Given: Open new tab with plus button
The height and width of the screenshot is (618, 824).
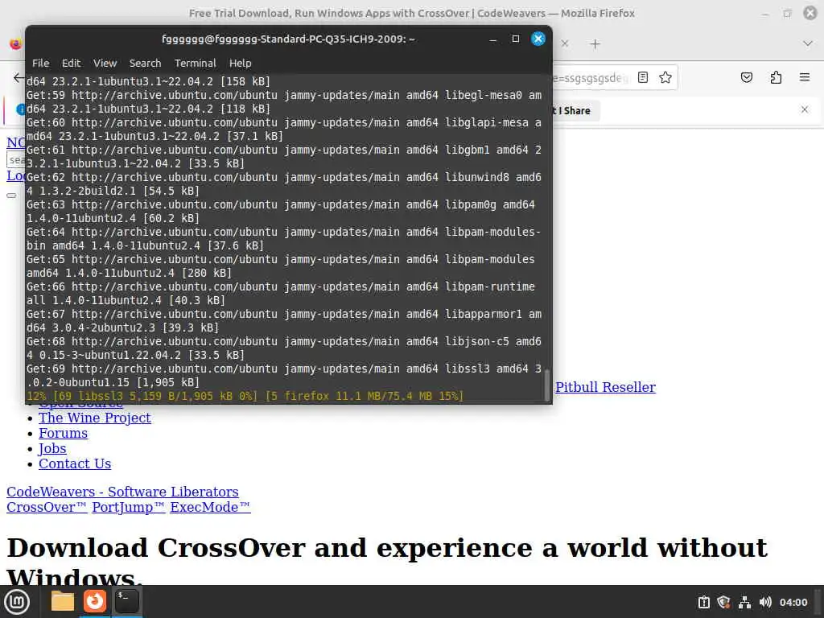Looking at the screenshot, I should (595, 44).
